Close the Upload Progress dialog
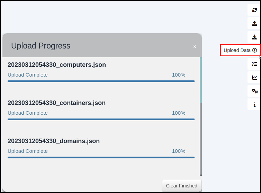 click(195, 47)
